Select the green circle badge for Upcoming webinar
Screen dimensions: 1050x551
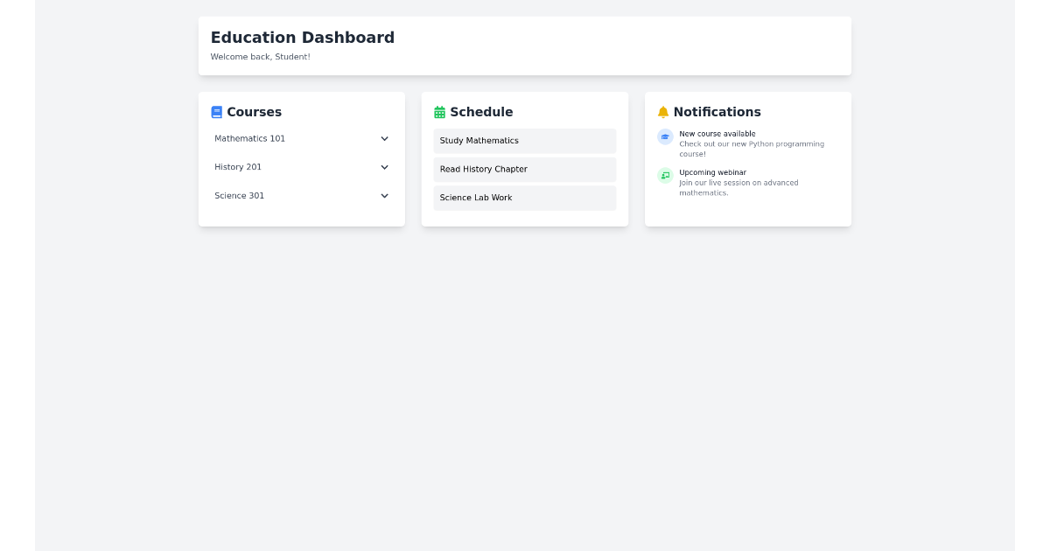664,175
